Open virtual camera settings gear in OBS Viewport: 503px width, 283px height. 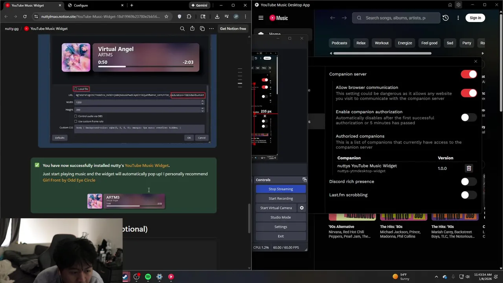pyautogui.click(x=302, y=208)
